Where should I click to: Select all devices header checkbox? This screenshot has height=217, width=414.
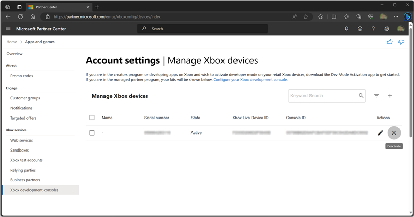tap(92, 118)
